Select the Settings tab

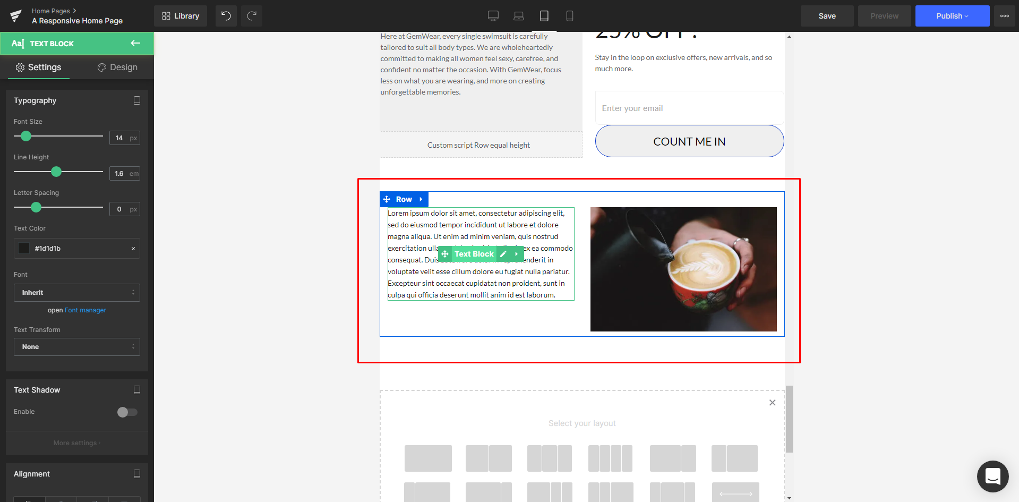click(38, 67)
